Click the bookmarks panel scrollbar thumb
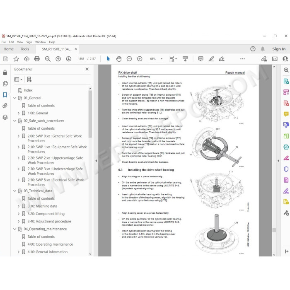The width and height of the screenshot is (290, 290). 90,114
